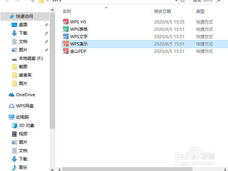Click the sidebar scroll-up arrow
Screen dimensions: 228x171
click(x=52, y=10)
